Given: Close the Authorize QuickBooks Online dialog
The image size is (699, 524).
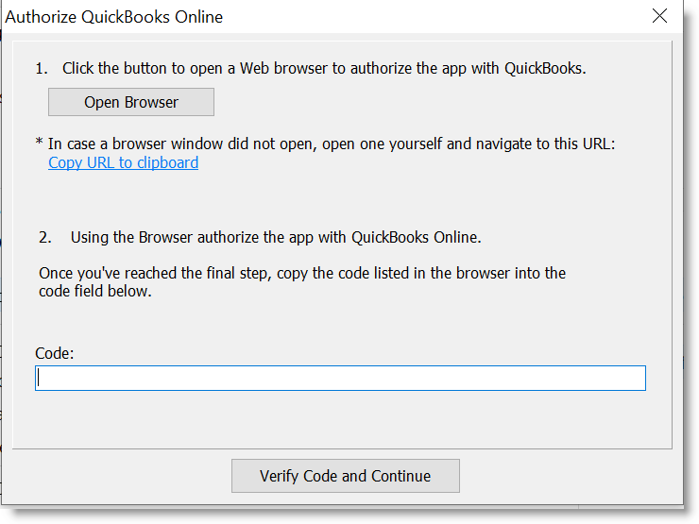Looking at the screenshot, I should coord(660,16).
